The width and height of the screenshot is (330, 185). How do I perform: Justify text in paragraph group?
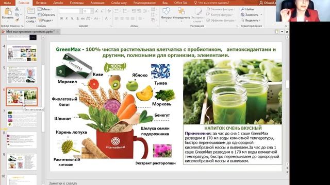133,18
